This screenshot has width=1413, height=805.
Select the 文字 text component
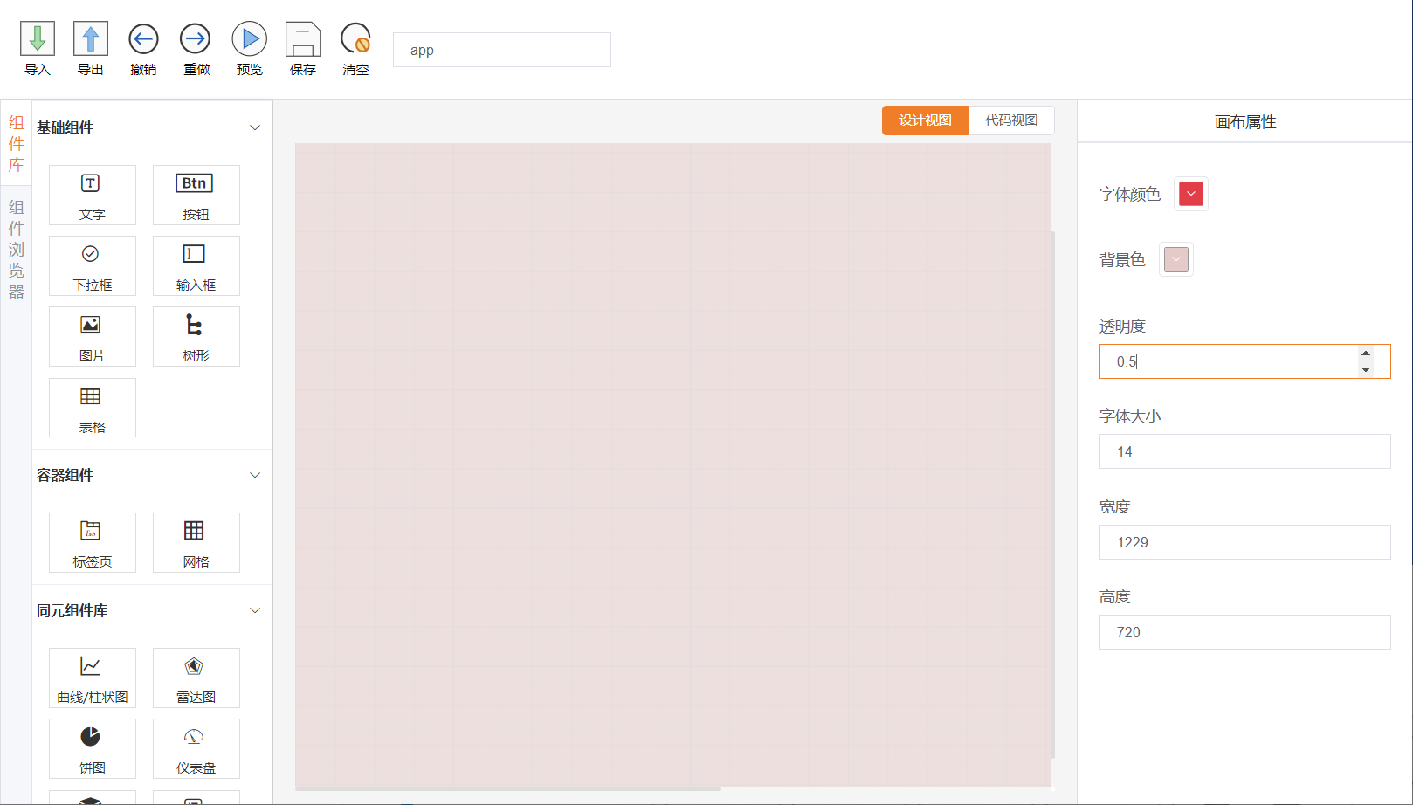(93, 196)
